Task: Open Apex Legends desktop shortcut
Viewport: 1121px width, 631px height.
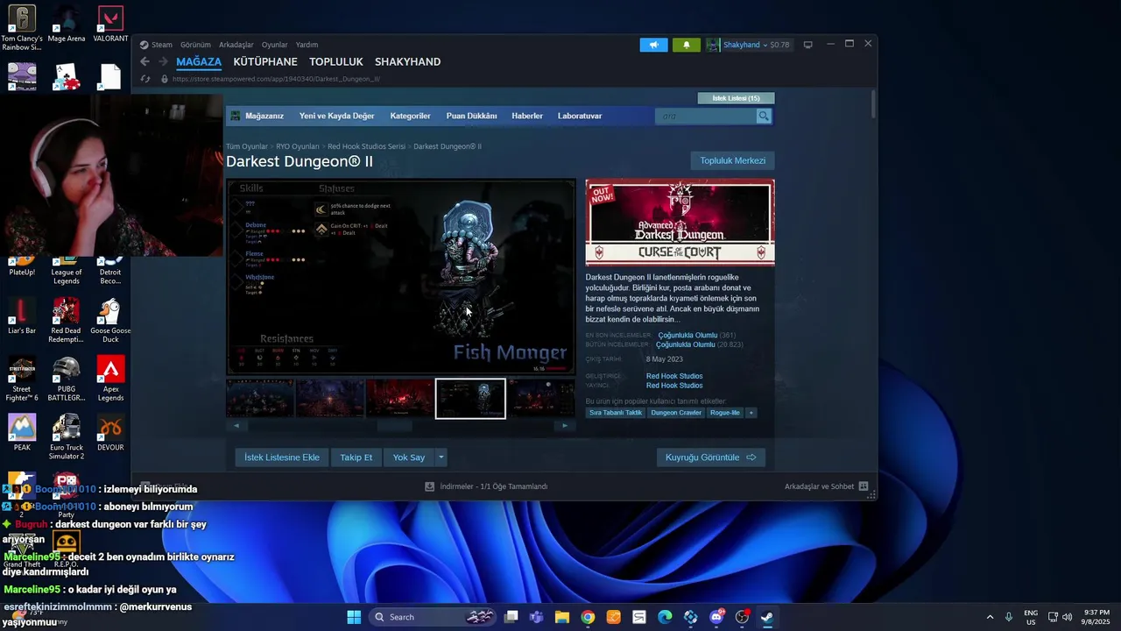Action: 110,379
